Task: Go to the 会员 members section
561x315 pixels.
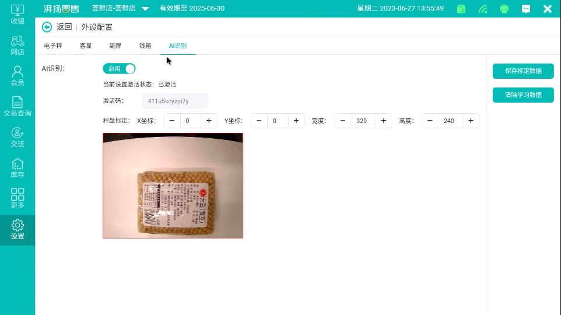Action: pyautogui.click(x=17, y=76)
